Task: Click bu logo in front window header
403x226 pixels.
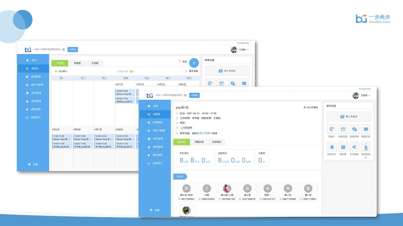Action: [150, 95]
